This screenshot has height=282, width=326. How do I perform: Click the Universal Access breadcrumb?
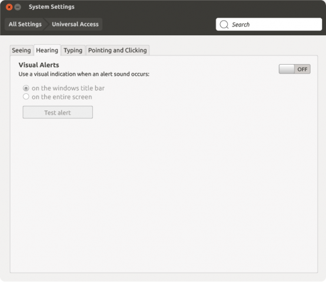(x=75, y=24)
